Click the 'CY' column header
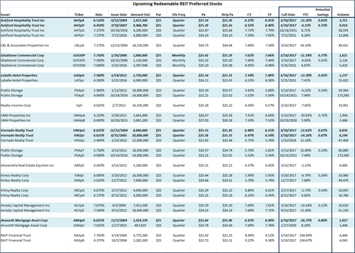Image resolution: width=355 pixels, height=253 pixels. pyautogui.click(x=249, y=15)
